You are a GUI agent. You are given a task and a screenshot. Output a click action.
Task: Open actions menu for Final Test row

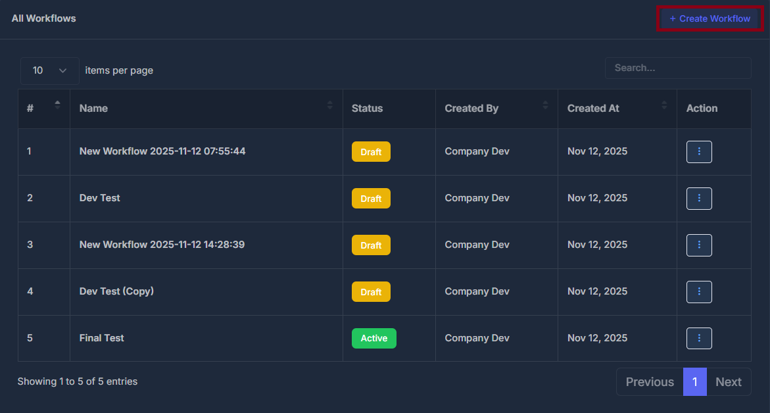699,338
